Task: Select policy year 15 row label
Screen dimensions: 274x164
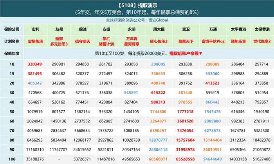Action: (x=12, y=74)
